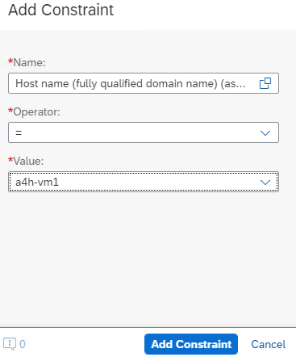Click the Value label
This screenshot has width=296, height=357.
pyautogui.click(x=28, y=161)
